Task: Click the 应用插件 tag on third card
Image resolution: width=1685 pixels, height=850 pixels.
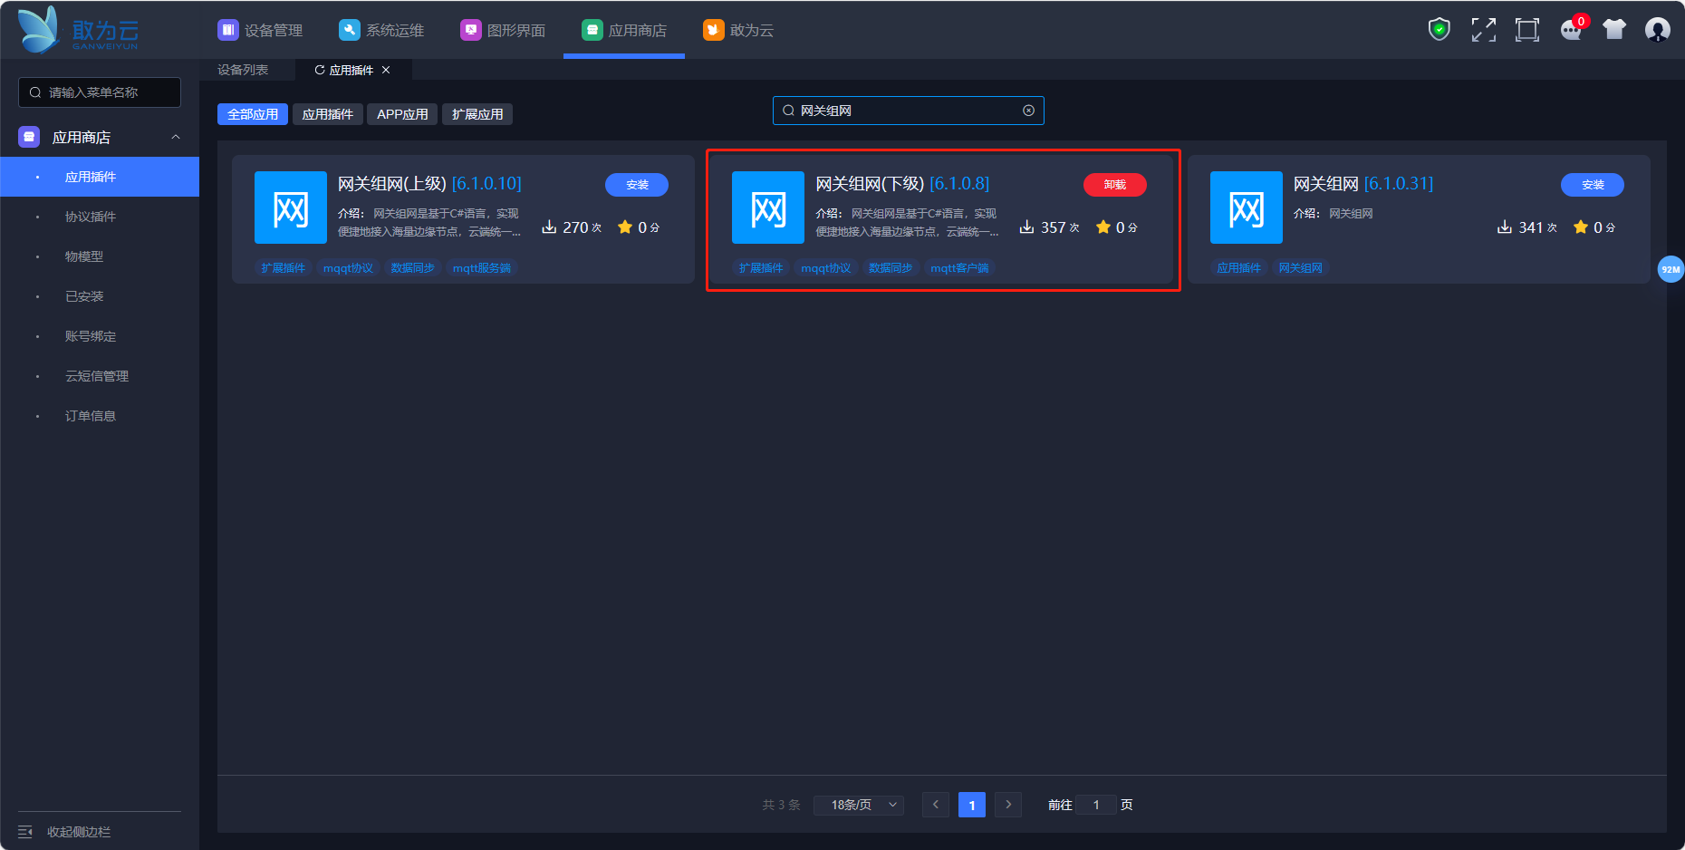Action: (1238, 268)
